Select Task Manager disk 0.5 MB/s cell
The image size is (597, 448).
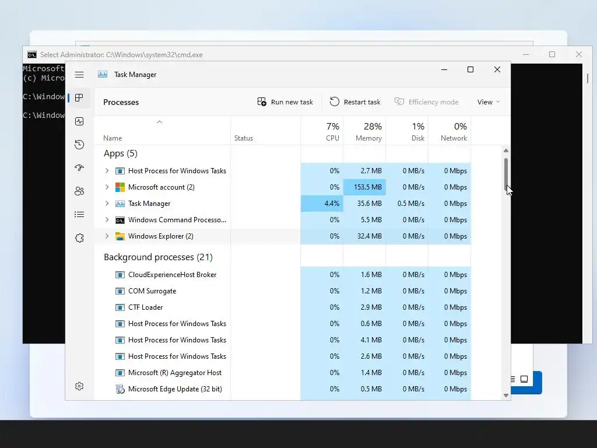(x=407, y=204)
